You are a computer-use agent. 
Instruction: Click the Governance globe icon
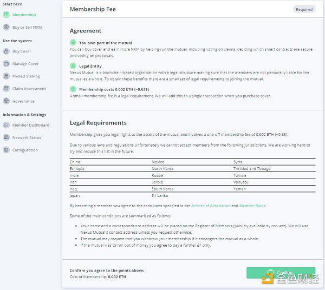click(x=6, y=101)
